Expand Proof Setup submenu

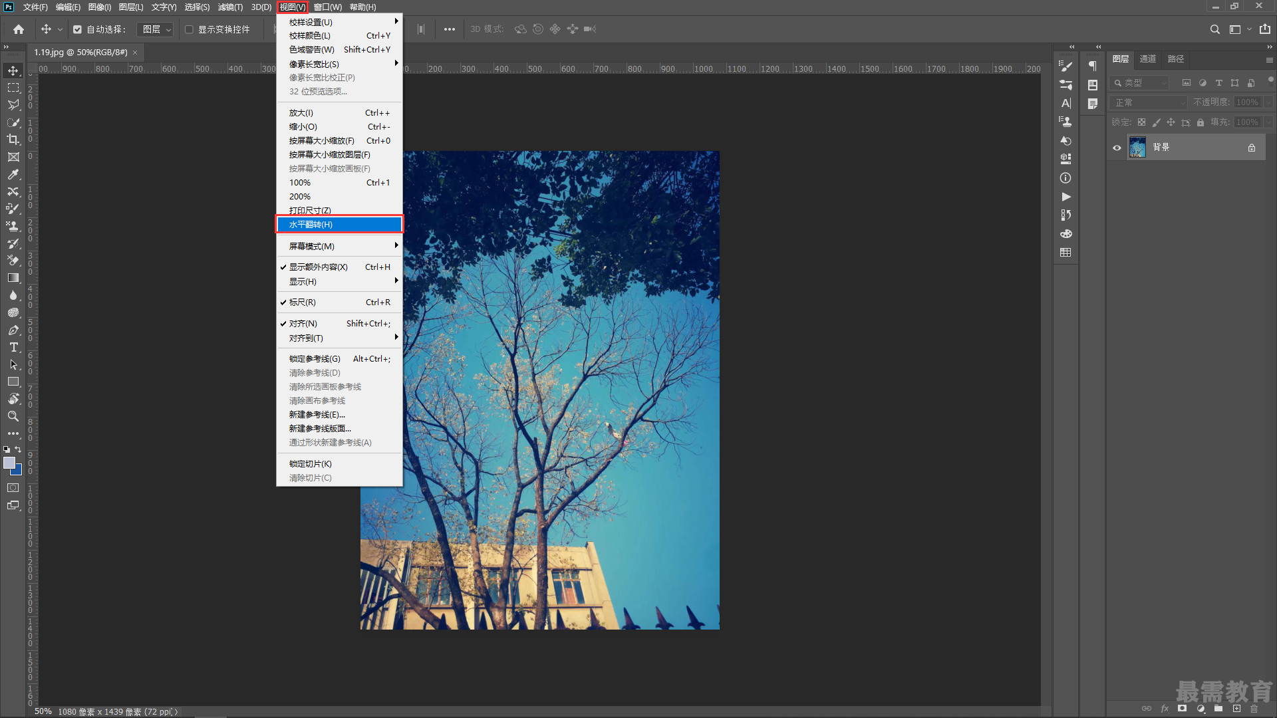(x=339, y=22)
